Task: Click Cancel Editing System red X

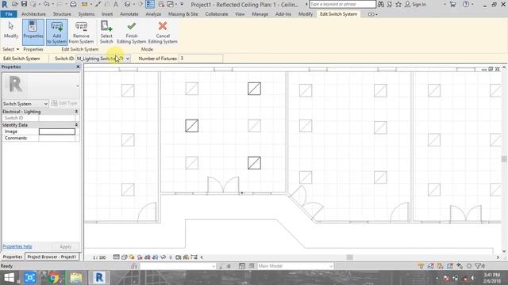Action: [x=163, y=32]
